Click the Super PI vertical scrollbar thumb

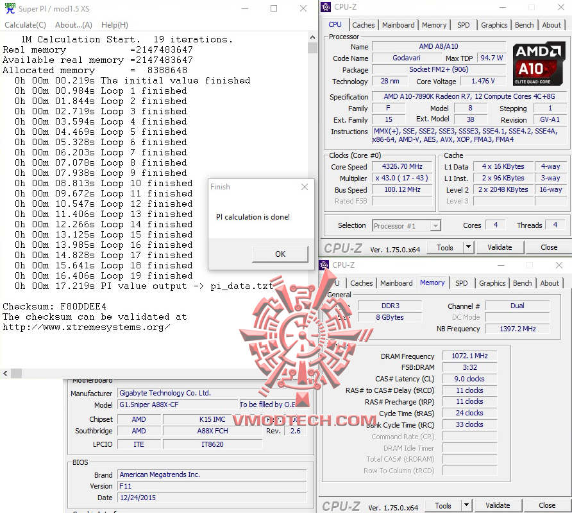pyautogui.click(x=312, y=48)
